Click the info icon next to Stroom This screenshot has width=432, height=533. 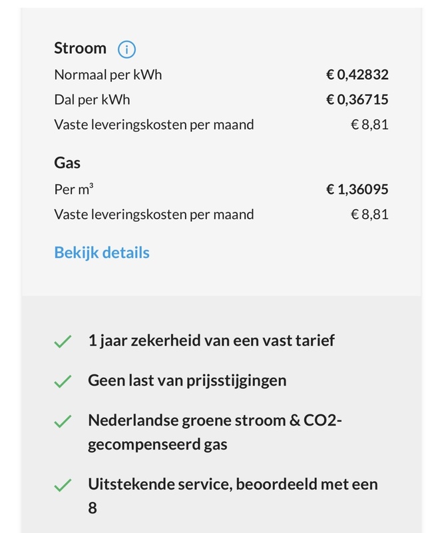pos(126,49)
